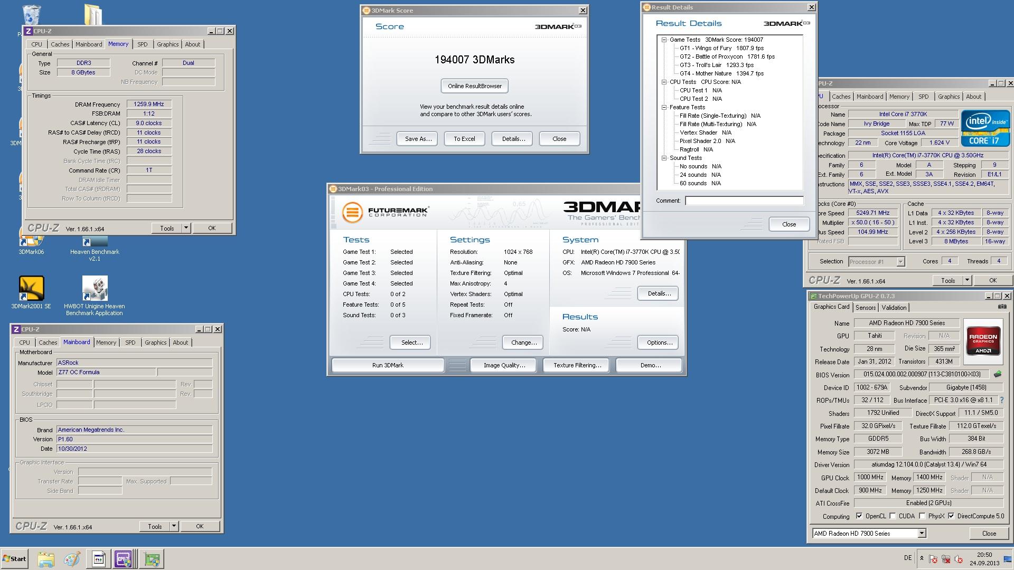
Task: Click CPU-Z title icon in Mainboard window
Action: [x=16, y=329]
